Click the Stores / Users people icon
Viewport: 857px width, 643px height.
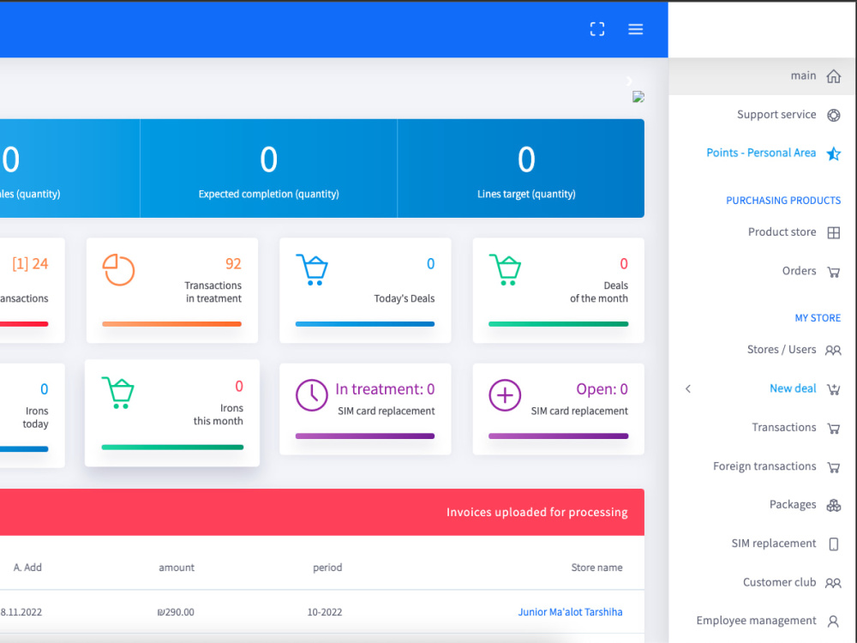click(832, 350)
